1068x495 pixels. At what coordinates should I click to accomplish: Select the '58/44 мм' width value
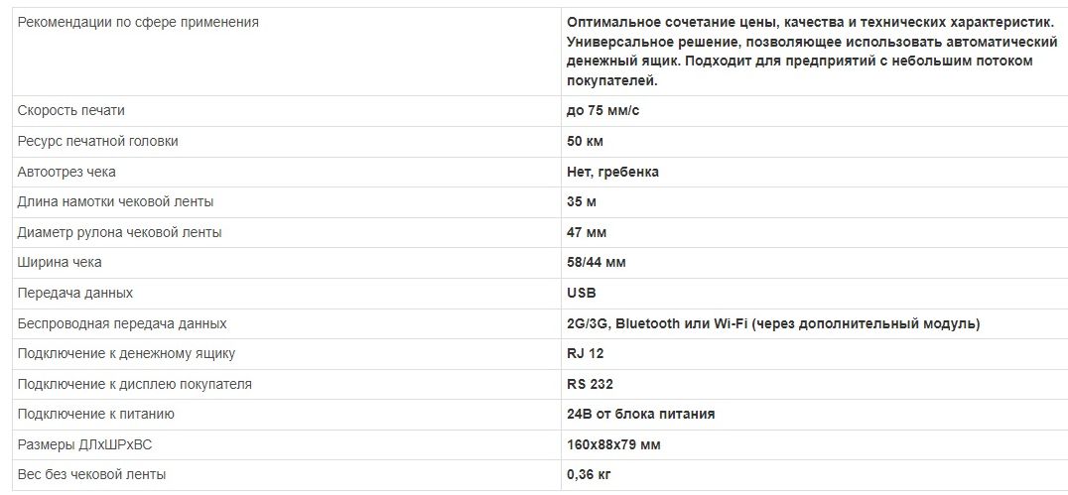pos(596,263)
